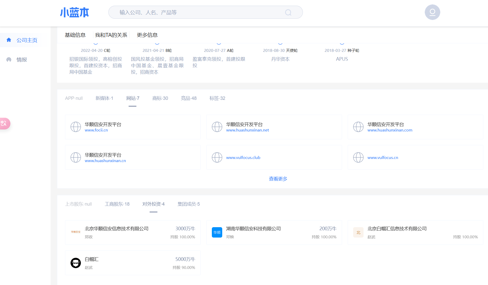Click the 2018-03-27 种子轮 funding entry

coord(342,51)
